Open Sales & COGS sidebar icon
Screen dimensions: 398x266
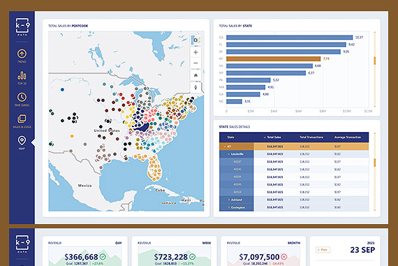pos(22,119)
